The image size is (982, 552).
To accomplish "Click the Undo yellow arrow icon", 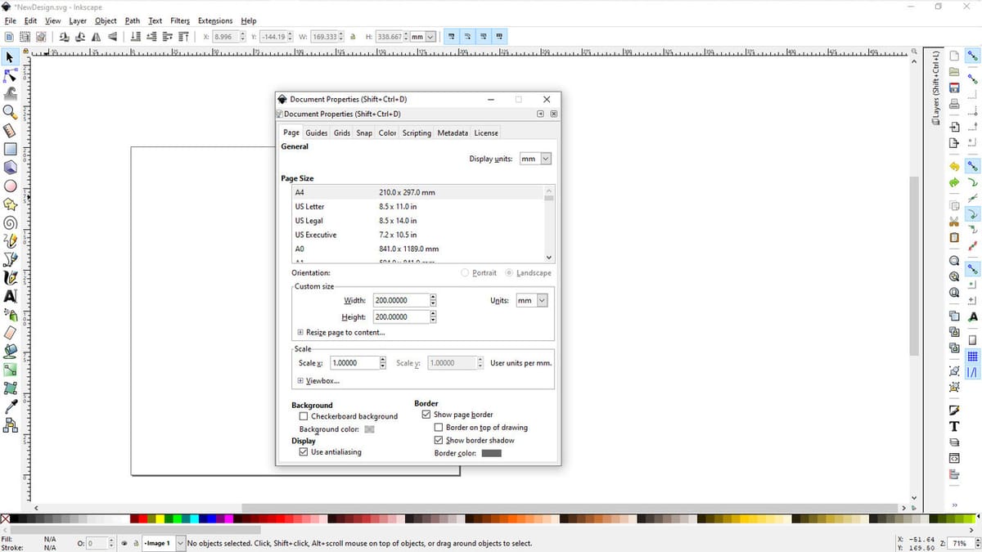I will tap(954, 167).
